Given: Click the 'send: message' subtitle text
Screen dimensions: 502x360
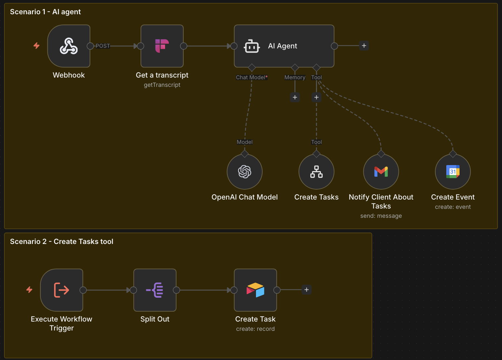Looking at the screenshot, I should [x=381, y=216].
